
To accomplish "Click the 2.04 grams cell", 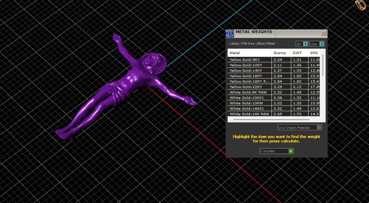I will 281,60.
